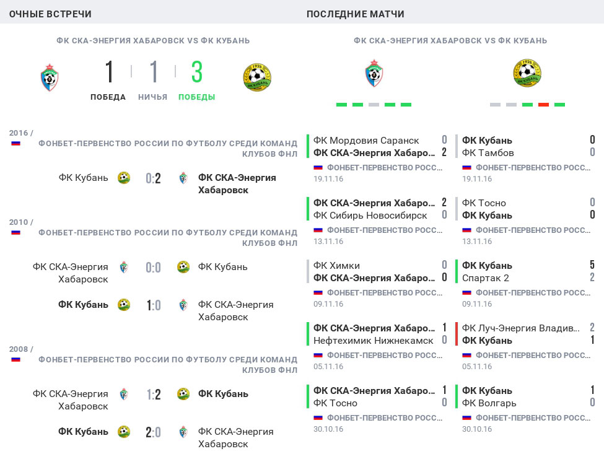Screen dimensions: 604x472
Task: Click the SKA-Energiya crest above the last-matches form bars
Action: click(x=374, y=73)
